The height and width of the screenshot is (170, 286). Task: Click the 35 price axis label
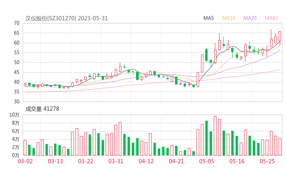point(17,92)
